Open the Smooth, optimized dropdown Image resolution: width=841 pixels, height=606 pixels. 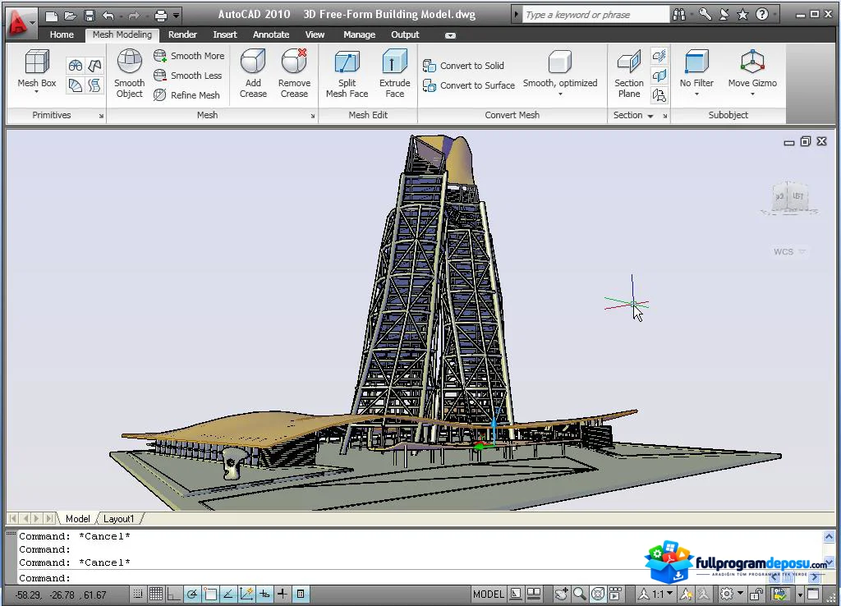pos(560,94)
